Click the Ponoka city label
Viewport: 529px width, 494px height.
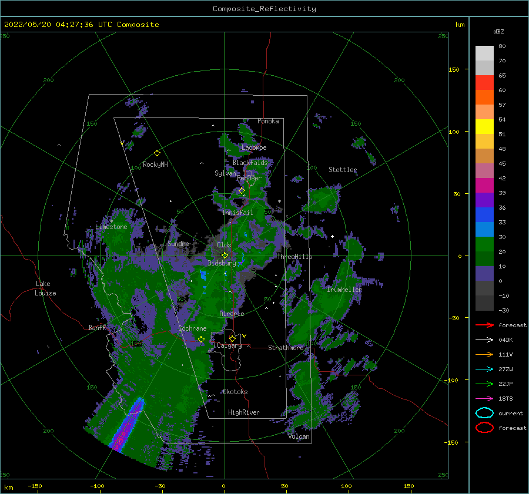[268, 121]
